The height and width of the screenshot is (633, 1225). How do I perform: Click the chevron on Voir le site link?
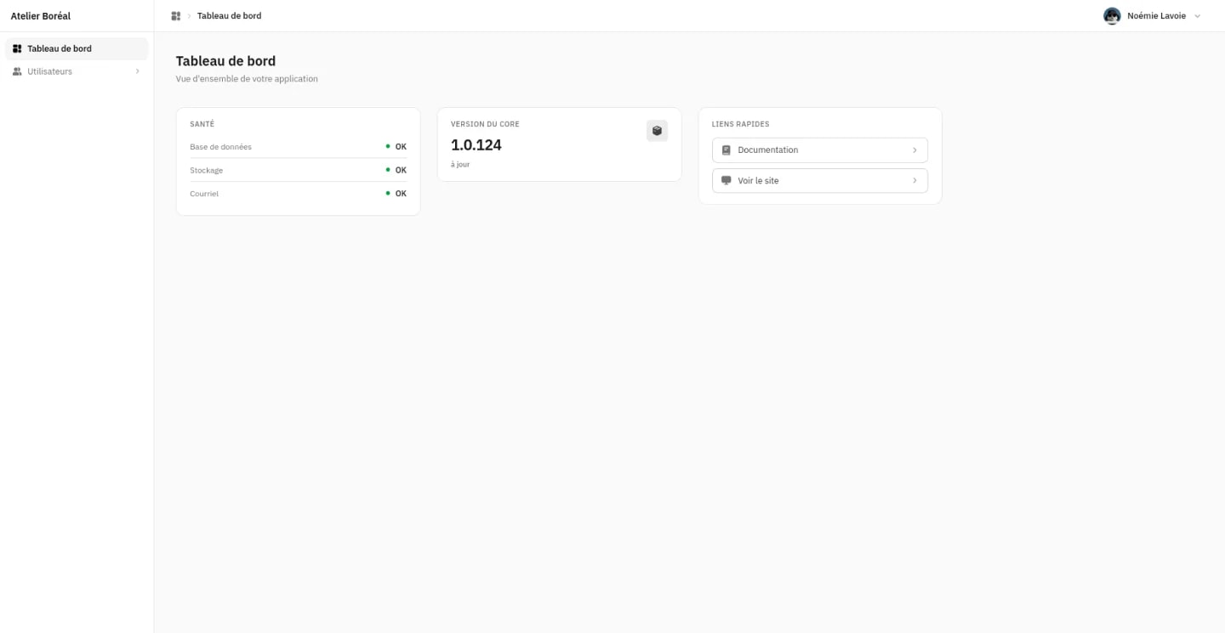coord(914,181)
